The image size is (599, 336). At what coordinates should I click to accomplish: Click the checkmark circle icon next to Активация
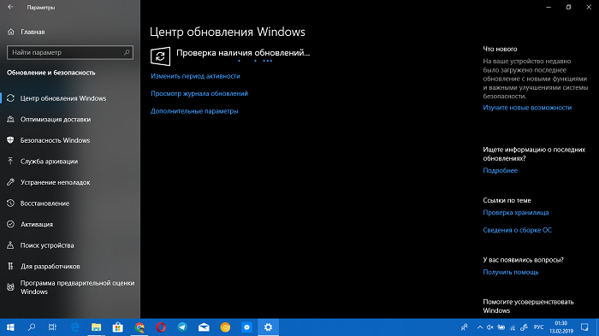click(10, 224)
